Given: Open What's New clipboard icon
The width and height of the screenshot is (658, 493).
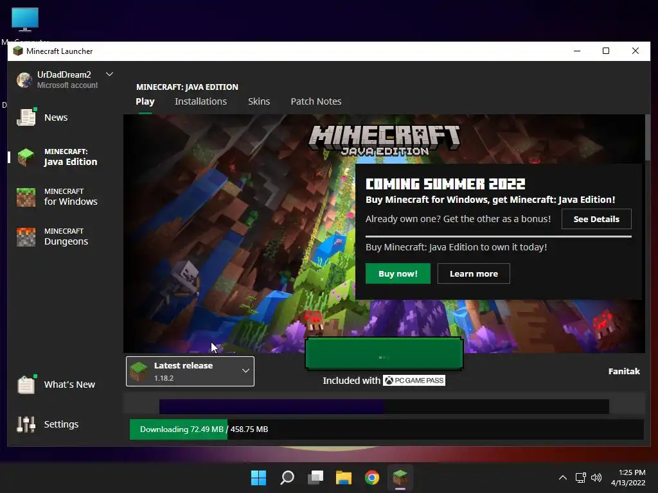Looking at the screenshot, I should [26, 384].
